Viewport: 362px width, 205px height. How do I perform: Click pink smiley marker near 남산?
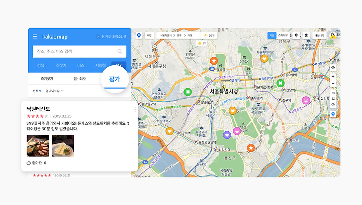pyautogui.click(x=237, y=131)
